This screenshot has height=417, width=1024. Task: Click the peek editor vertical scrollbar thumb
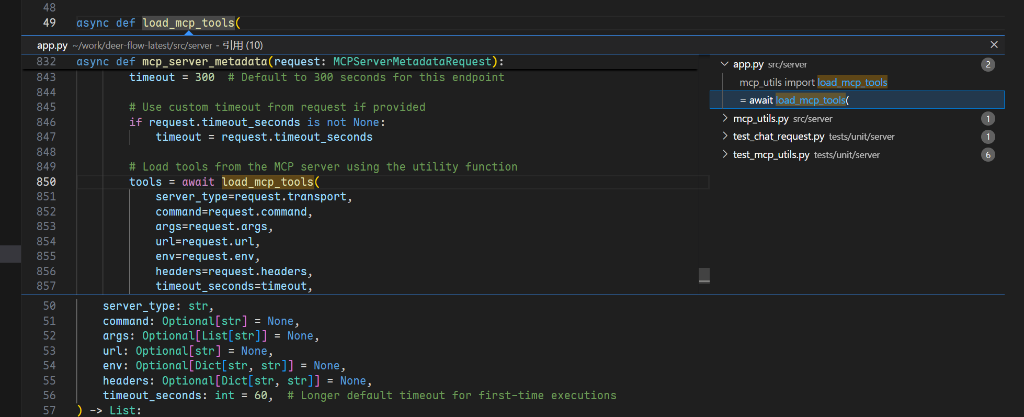pyautogui.click(x=704, y=275)
